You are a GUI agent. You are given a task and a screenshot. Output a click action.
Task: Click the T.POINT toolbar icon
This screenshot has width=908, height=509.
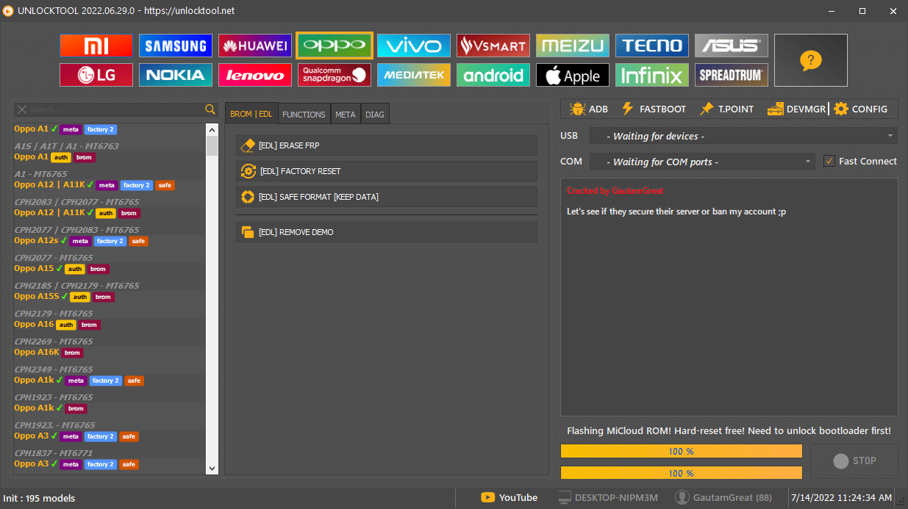click(x=708, y=109)
